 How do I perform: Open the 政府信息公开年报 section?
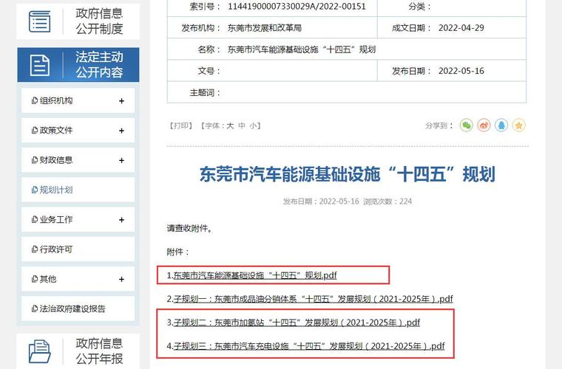78,351
